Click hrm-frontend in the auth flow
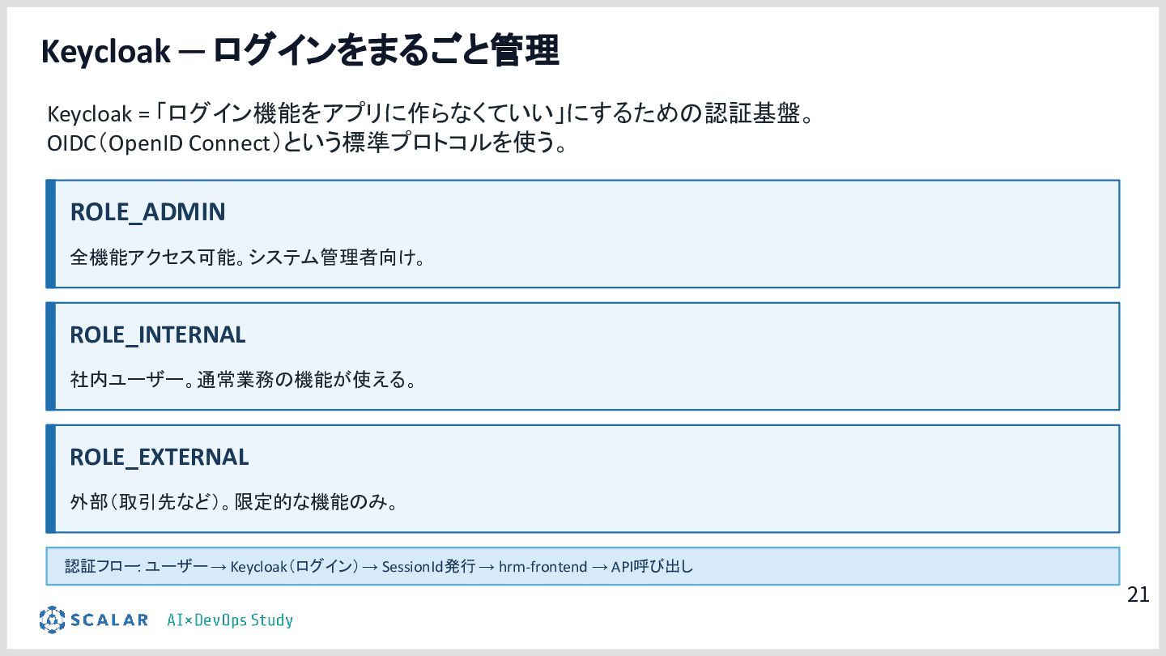The image size is (1166, 656). pyautogui.click(x=543, y=567)
